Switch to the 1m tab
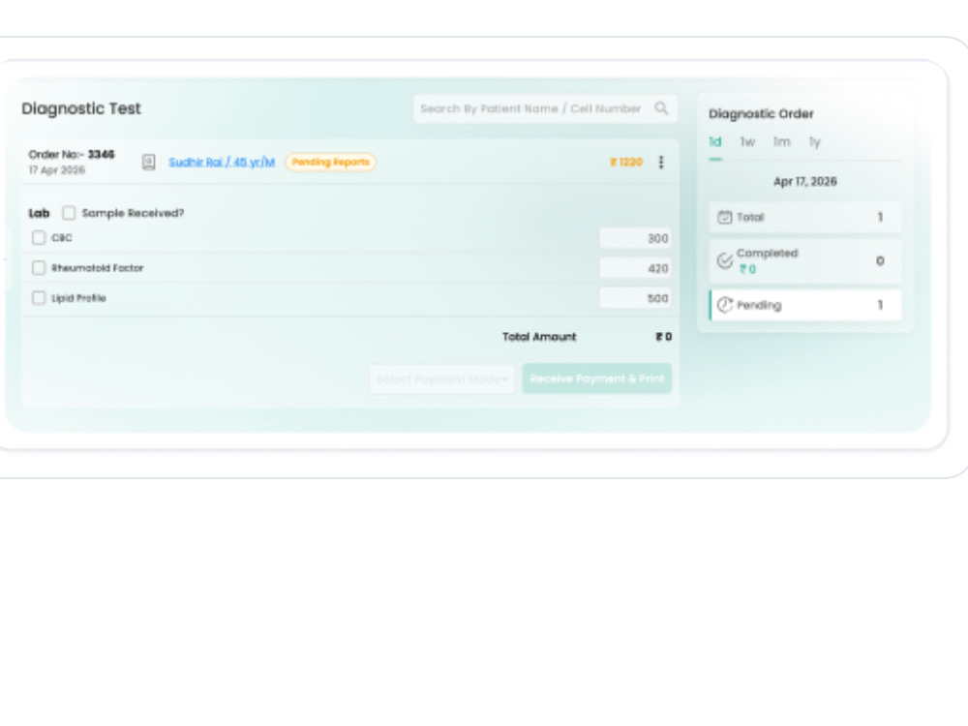The image size is (968, 726). [781, 142]
